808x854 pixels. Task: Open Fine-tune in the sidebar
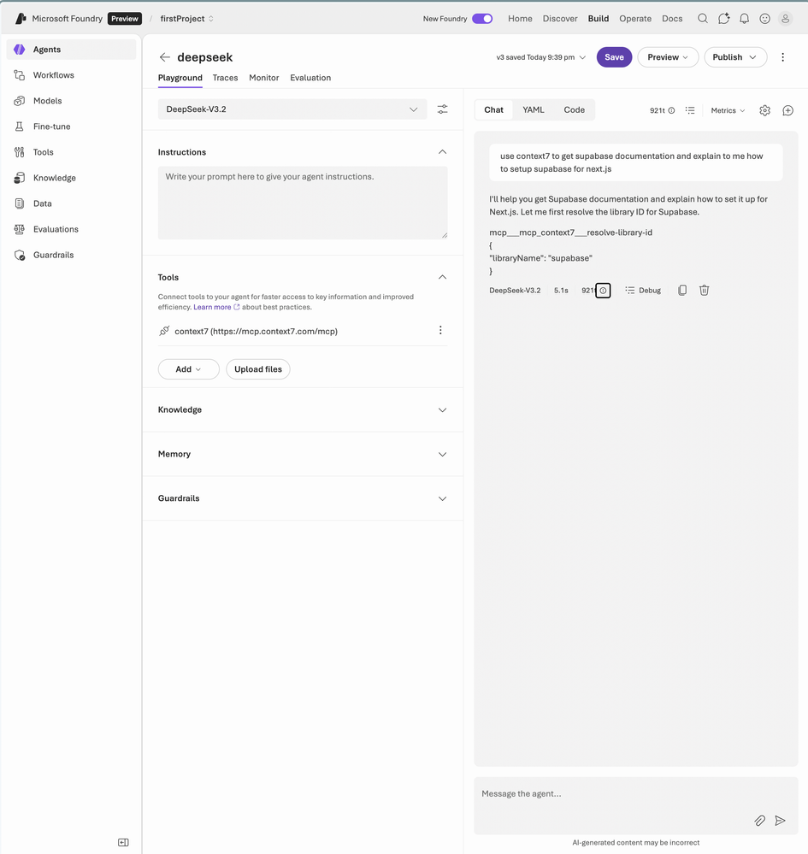tap(71, 127)
